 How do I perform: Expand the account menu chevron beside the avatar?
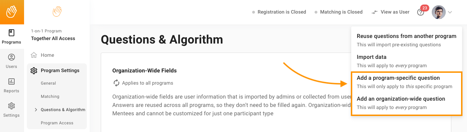point(450,12)
